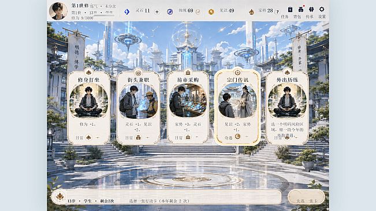Click the 13岁 · 学生 · 剩余2次 status text

(91, 201)
